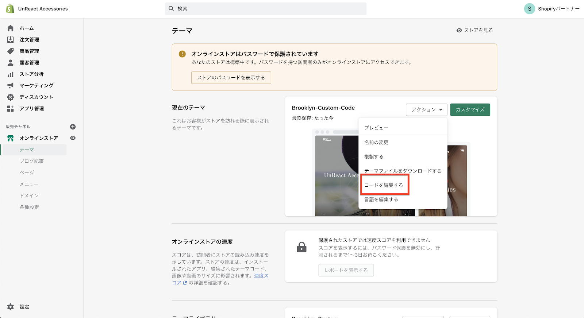Open the Orders inbox icon

coord(11,39)
